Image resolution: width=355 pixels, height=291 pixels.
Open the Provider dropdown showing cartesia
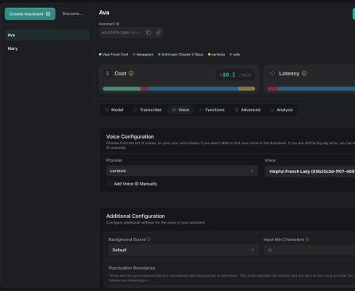coord(182,170)
